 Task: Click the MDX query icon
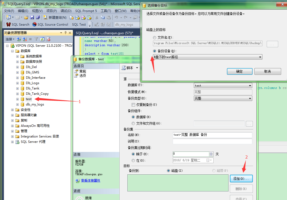[77, 17]
